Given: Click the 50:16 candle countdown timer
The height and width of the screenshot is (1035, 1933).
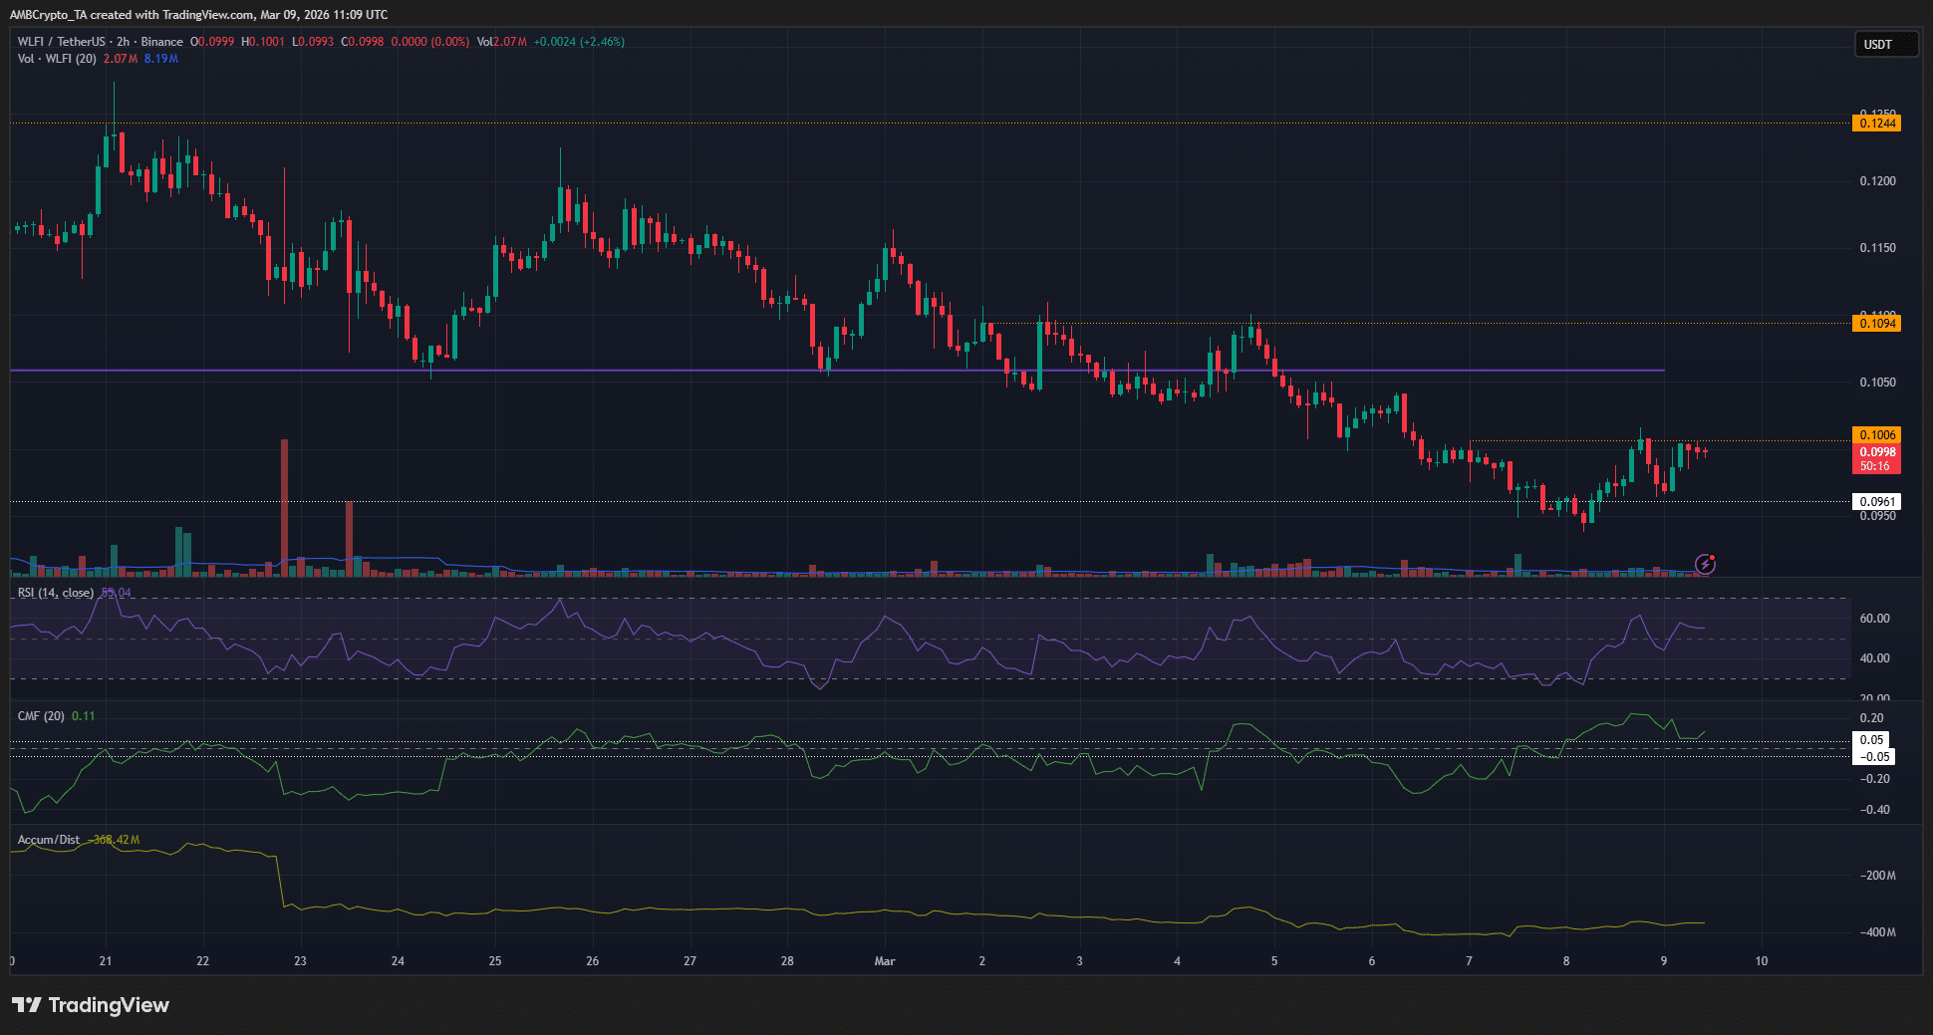Looking at the screenshot, I should point(1877,463).
